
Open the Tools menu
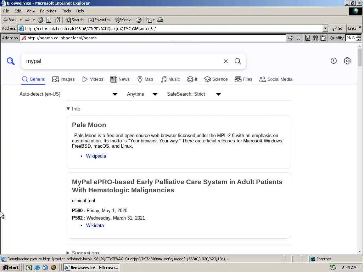tap(66, 11)
